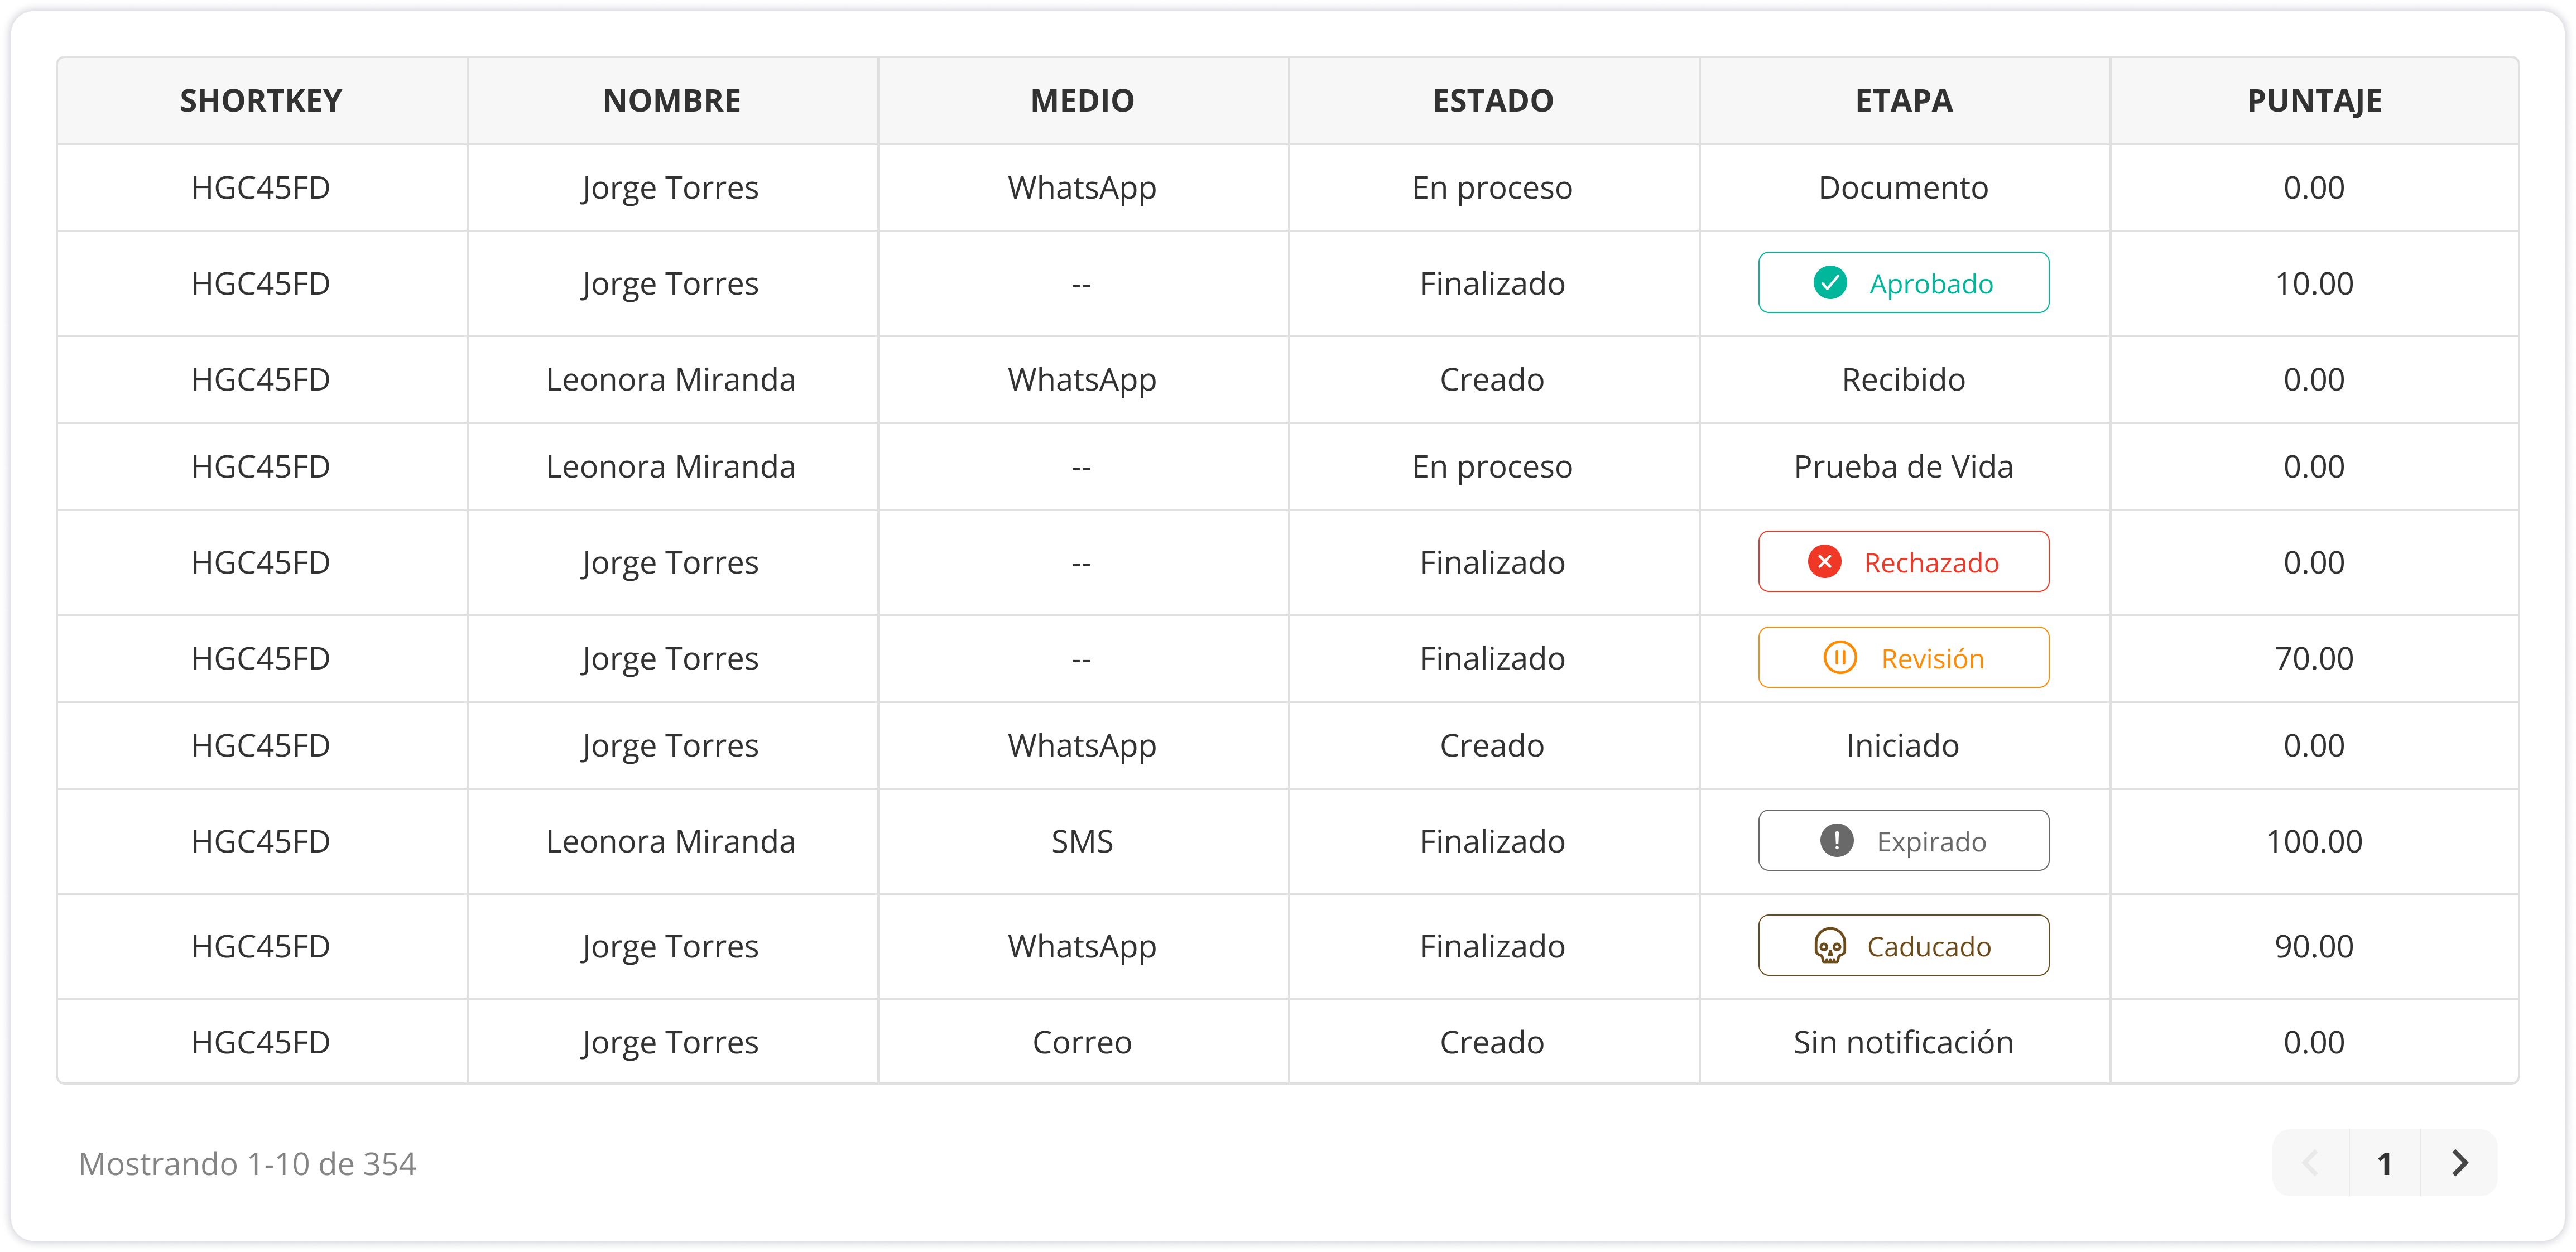Open the Aprobado status badge
Image resolution: width=2576 pixels, height=1252 pixels.
coord(1904,283)
